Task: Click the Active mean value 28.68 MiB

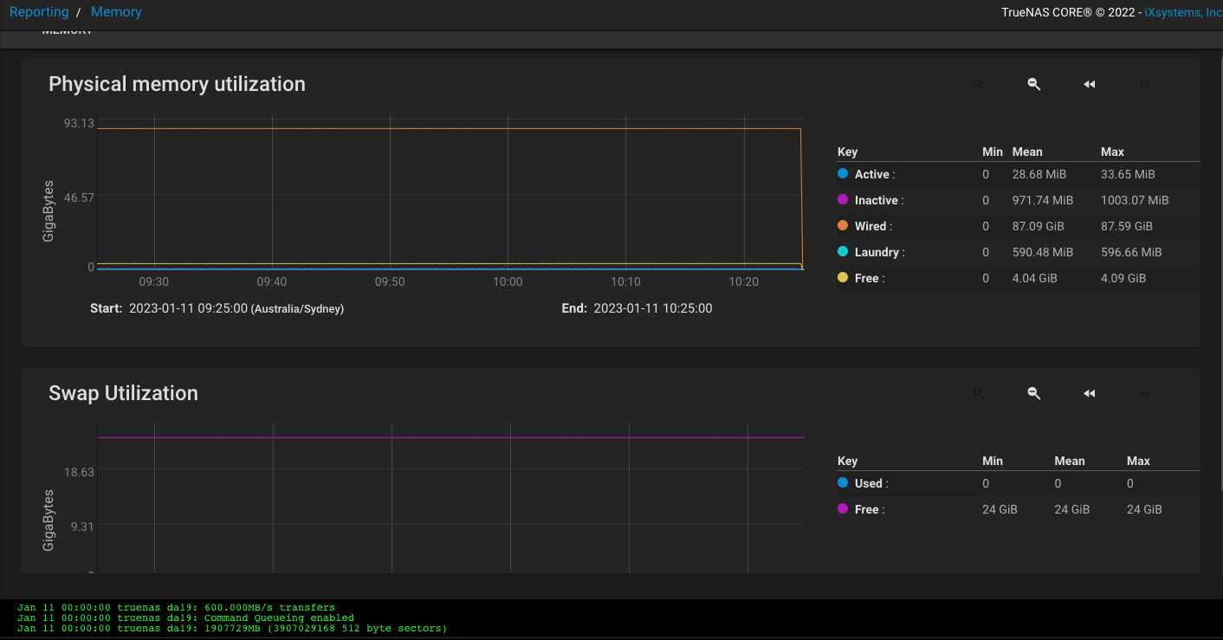Action: [1039, 174]
